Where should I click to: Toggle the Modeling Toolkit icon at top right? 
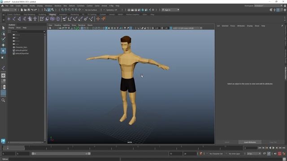[x=271, y=10]
